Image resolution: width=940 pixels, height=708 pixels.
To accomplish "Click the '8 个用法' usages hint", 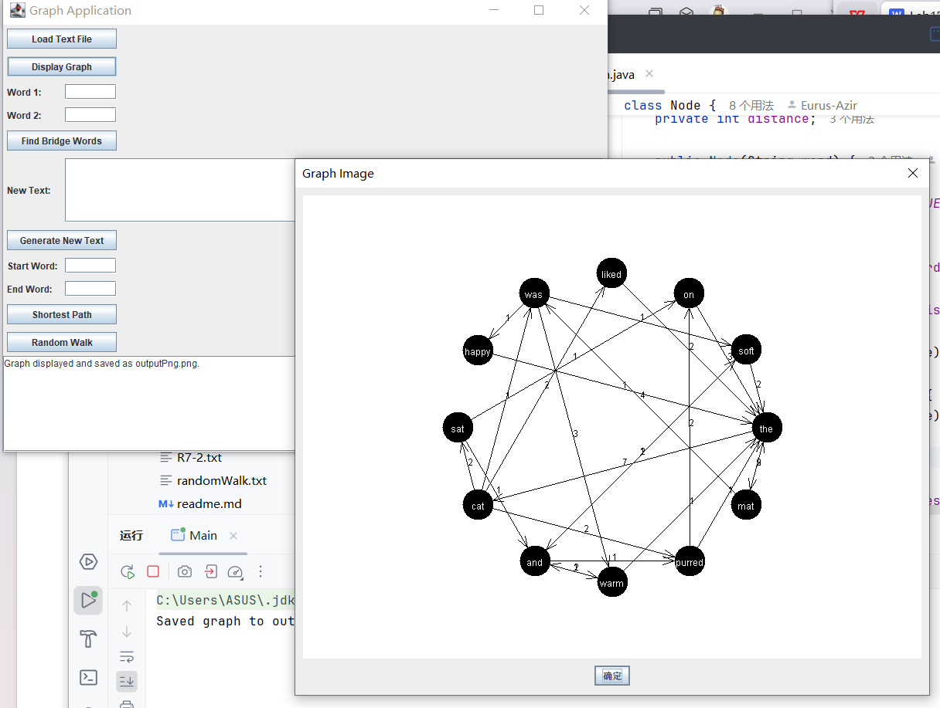I will (x=751, y=105).
